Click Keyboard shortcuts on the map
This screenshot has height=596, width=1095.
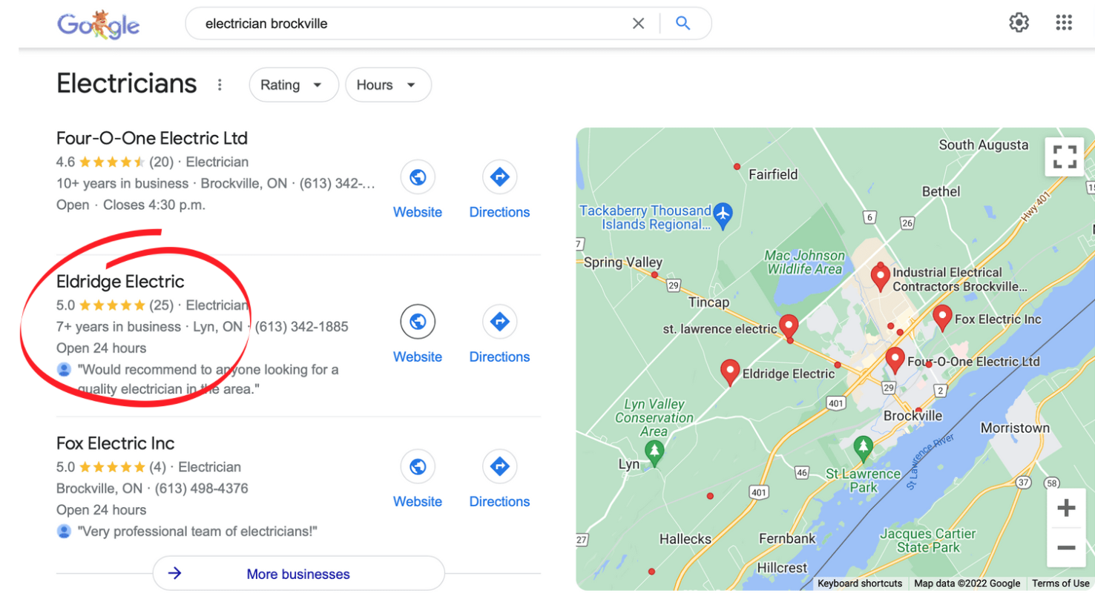coord(860,583)
